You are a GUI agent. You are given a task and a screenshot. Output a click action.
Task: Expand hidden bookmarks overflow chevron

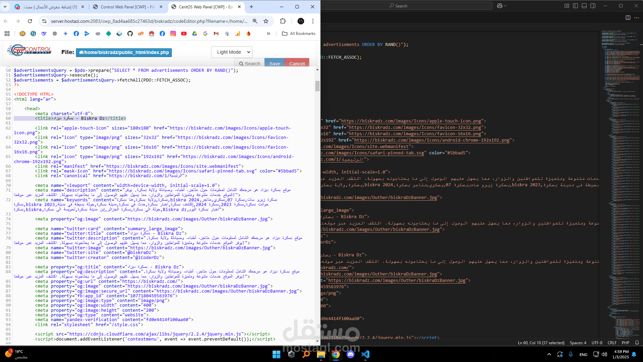click(268, 34)
